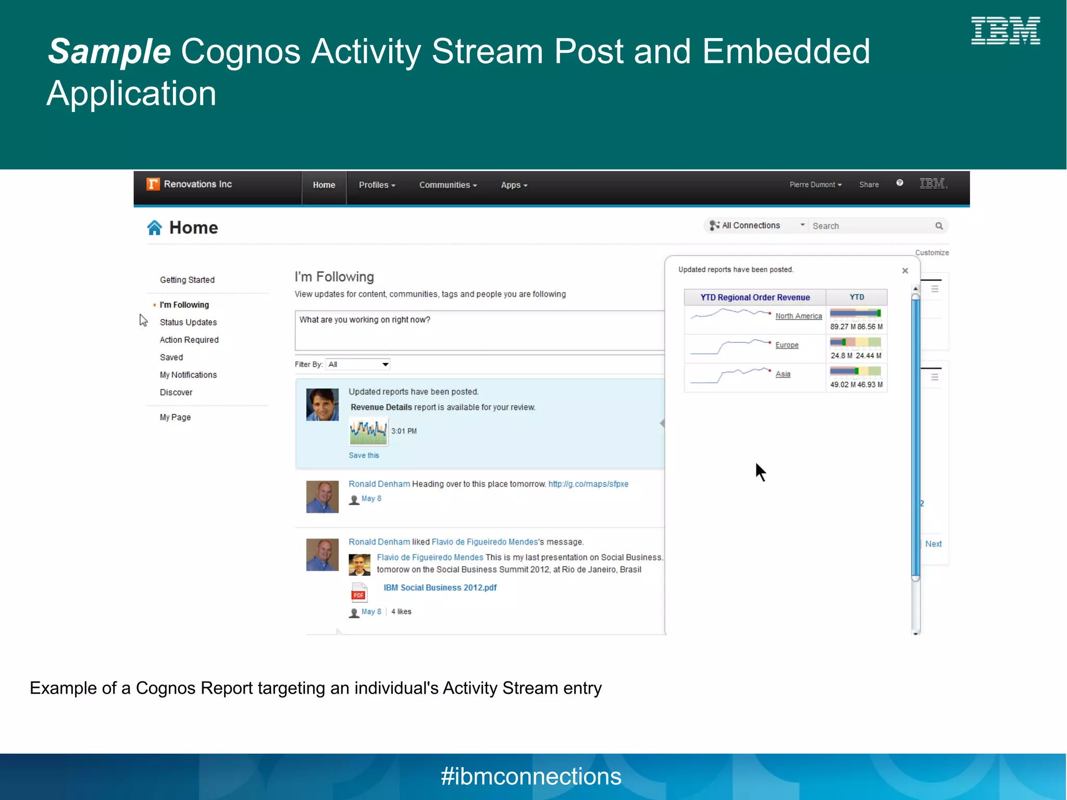Click the Asia sparkline chart
Image resolution: width=1067 pixels, height=800 pixels.
click(730, 375)
